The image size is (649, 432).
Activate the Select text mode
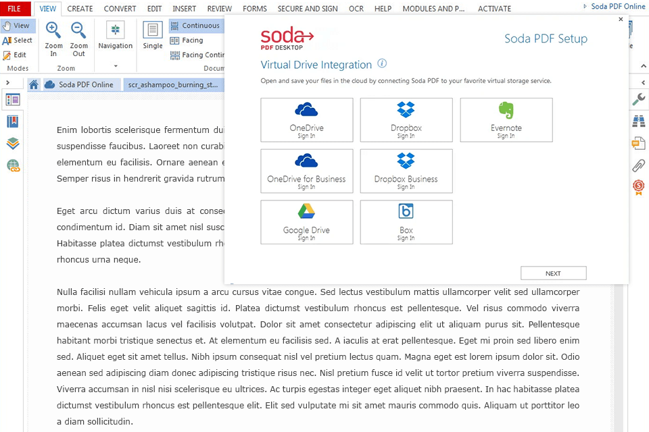[18, 40]
